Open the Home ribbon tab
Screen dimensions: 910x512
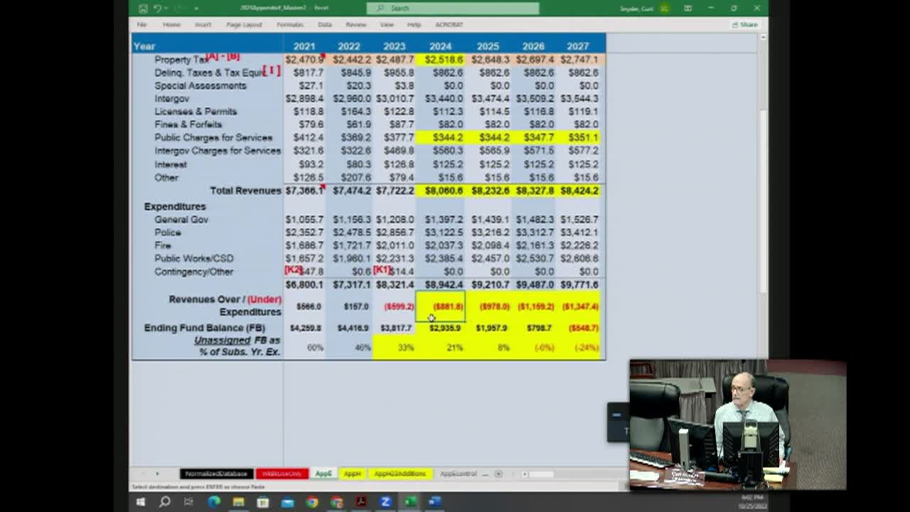[171, 24]
